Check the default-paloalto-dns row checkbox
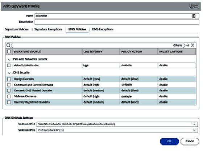 pyautogui.click(x=9, y=66)
